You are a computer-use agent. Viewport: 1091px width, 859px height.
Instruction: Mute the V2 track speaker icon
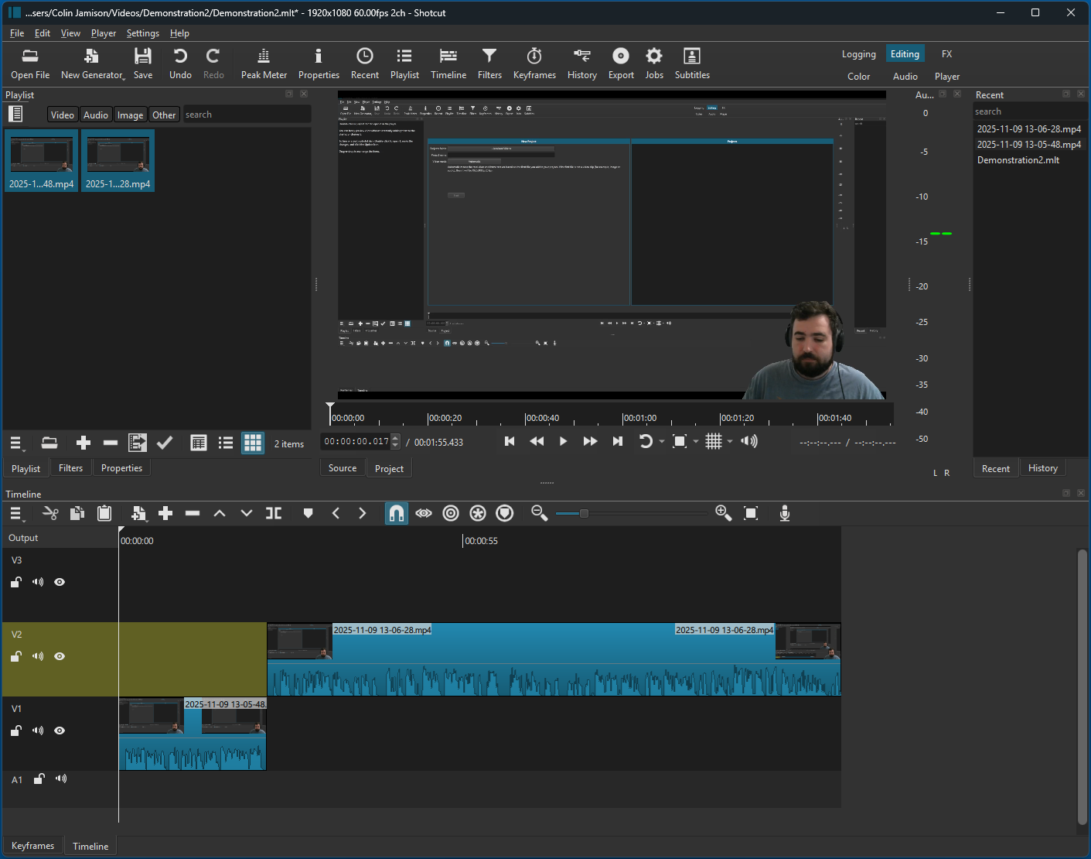click(x=37, y=655)
